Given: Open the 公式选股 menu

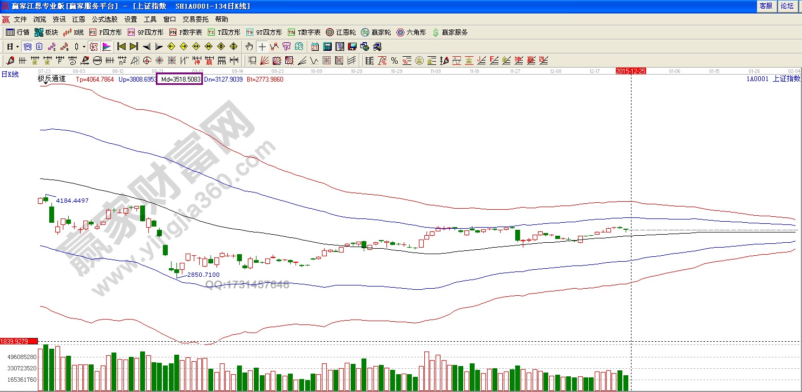Looking at the screenshot, I should coord(105,19).
